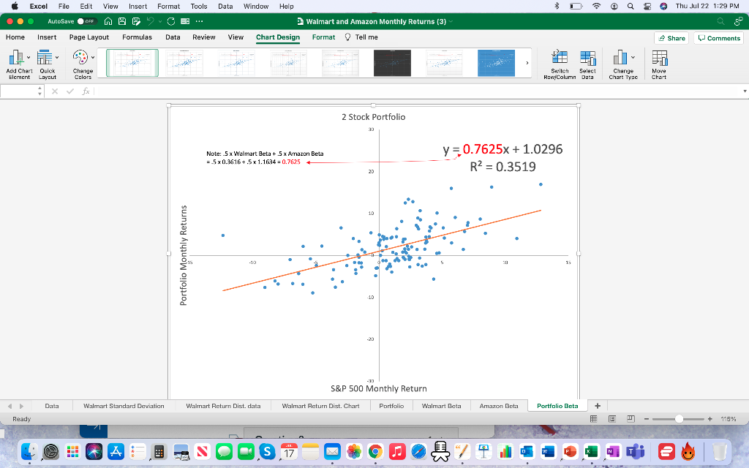
Task: Click the Save icon in title bar
Action: pyautogui.click(x=123, y=22)
